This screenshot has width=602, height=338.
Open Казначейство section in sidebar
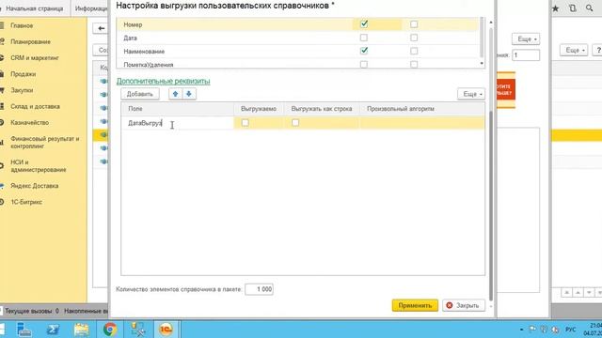click(x=29, y=122)
